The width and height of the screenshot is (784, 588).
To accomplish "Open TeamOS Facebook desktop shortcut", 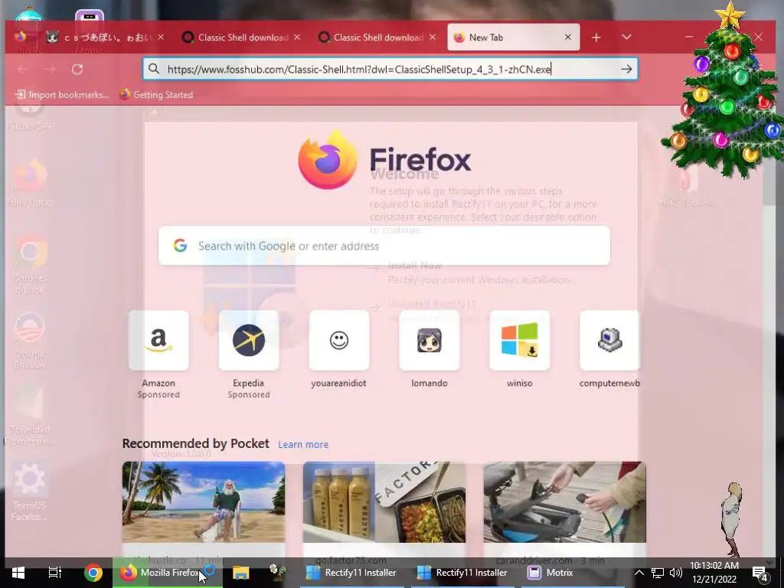I will click(30, 492).
